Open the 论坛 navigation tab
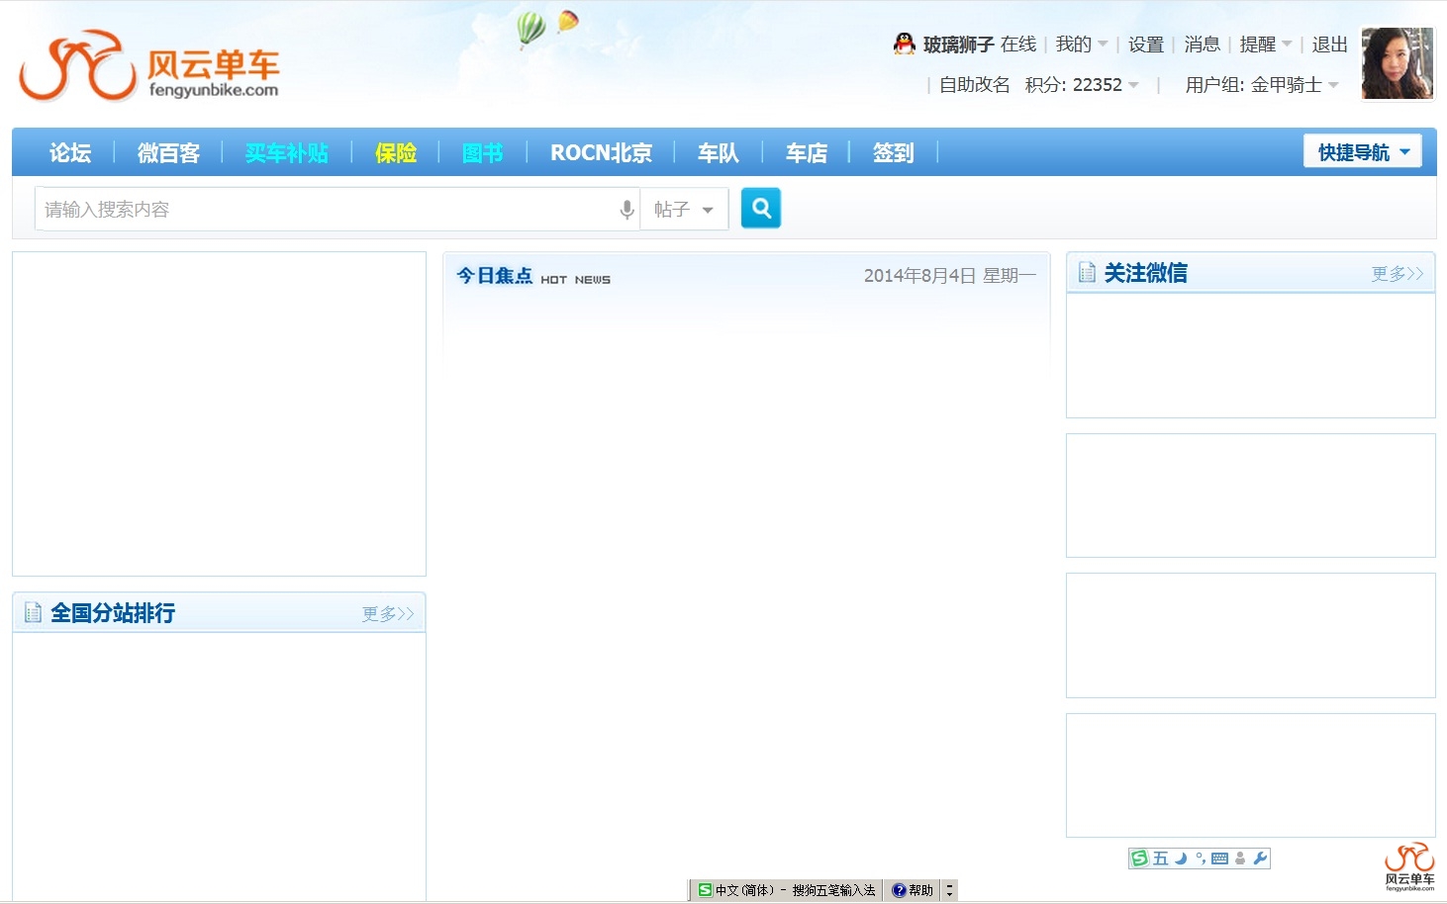1447x904 pixels. click(x=70, y=153)
